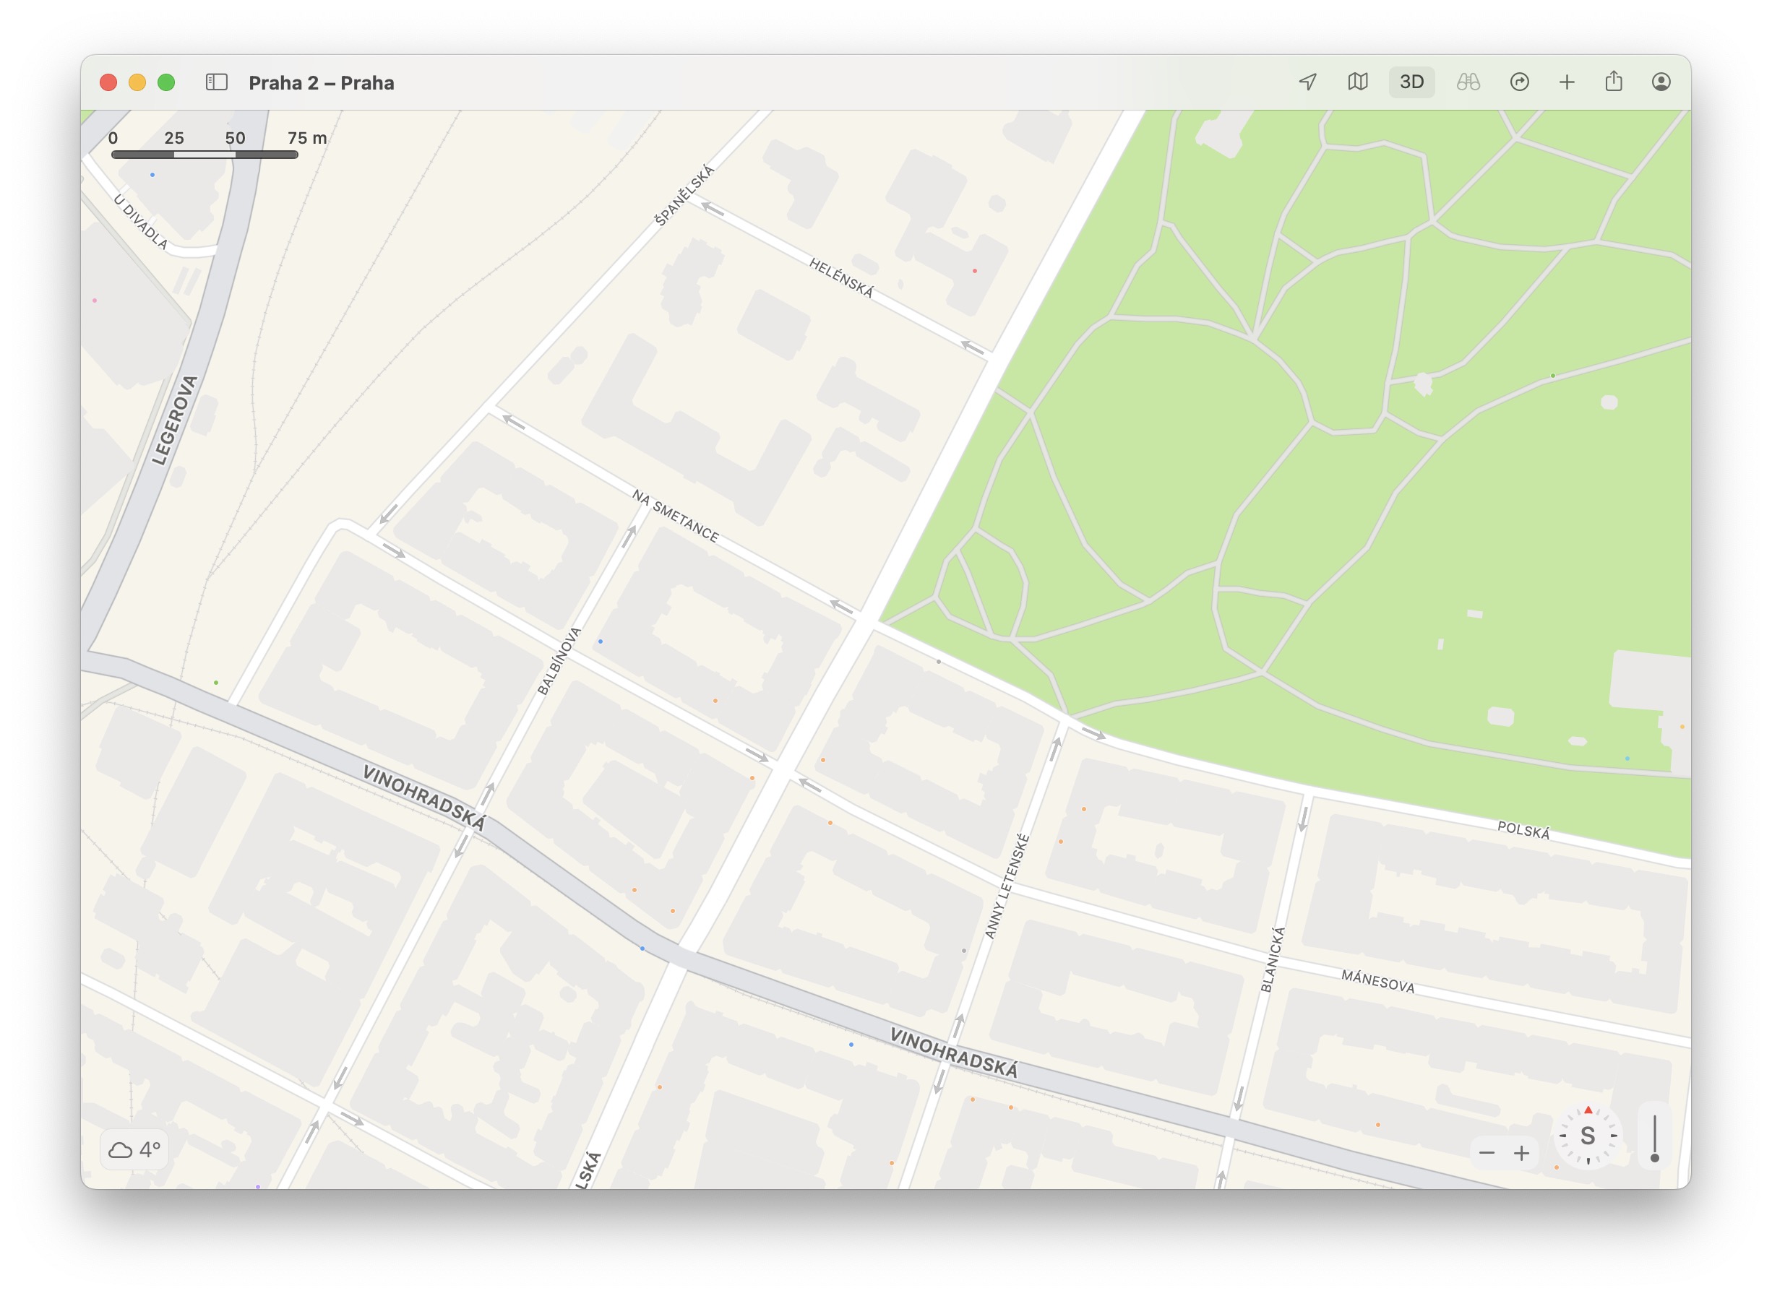Toggle the sidebar panel icon

pos(217,82)
